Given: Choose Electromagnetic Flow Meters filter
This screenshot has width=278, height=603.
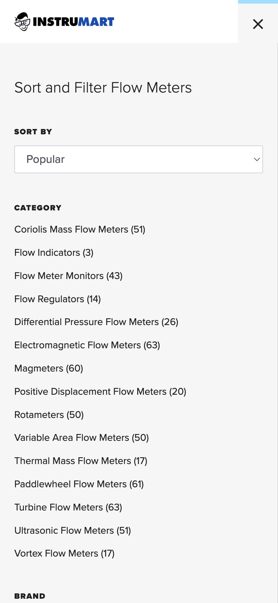Looking at the screenshot, I should (87, 345).
